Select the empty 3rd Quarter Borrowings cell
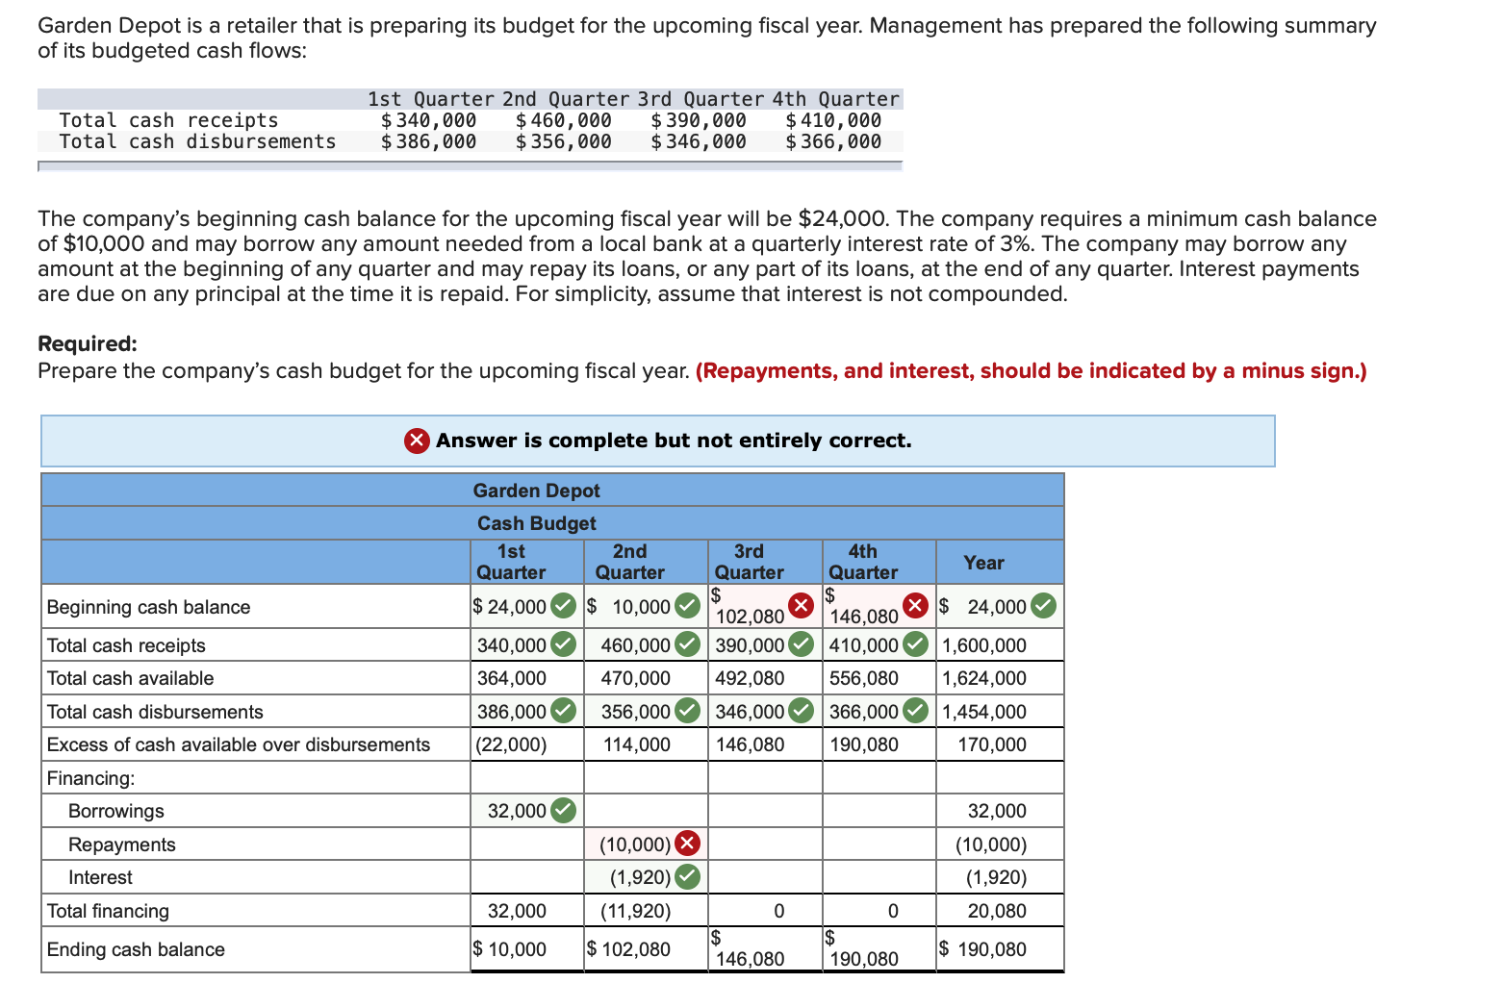Viewport: 1503px width, 983px height. pos(765,811)
